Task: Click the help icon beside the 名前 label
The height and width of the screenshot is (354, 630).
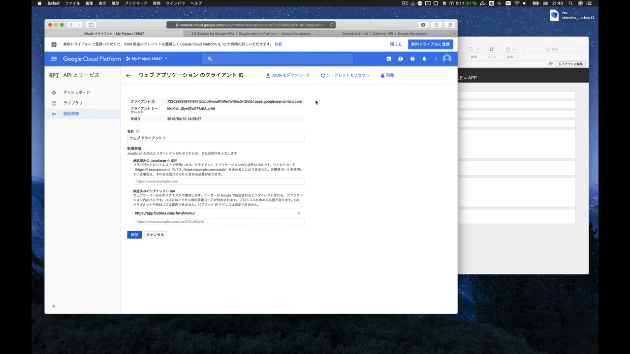Action: (137, 131)
